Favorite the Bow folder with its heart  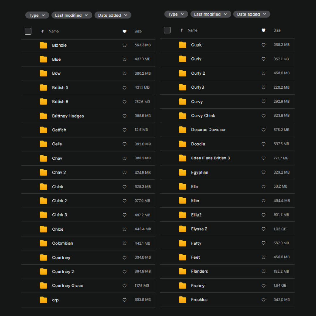point(124,73)
